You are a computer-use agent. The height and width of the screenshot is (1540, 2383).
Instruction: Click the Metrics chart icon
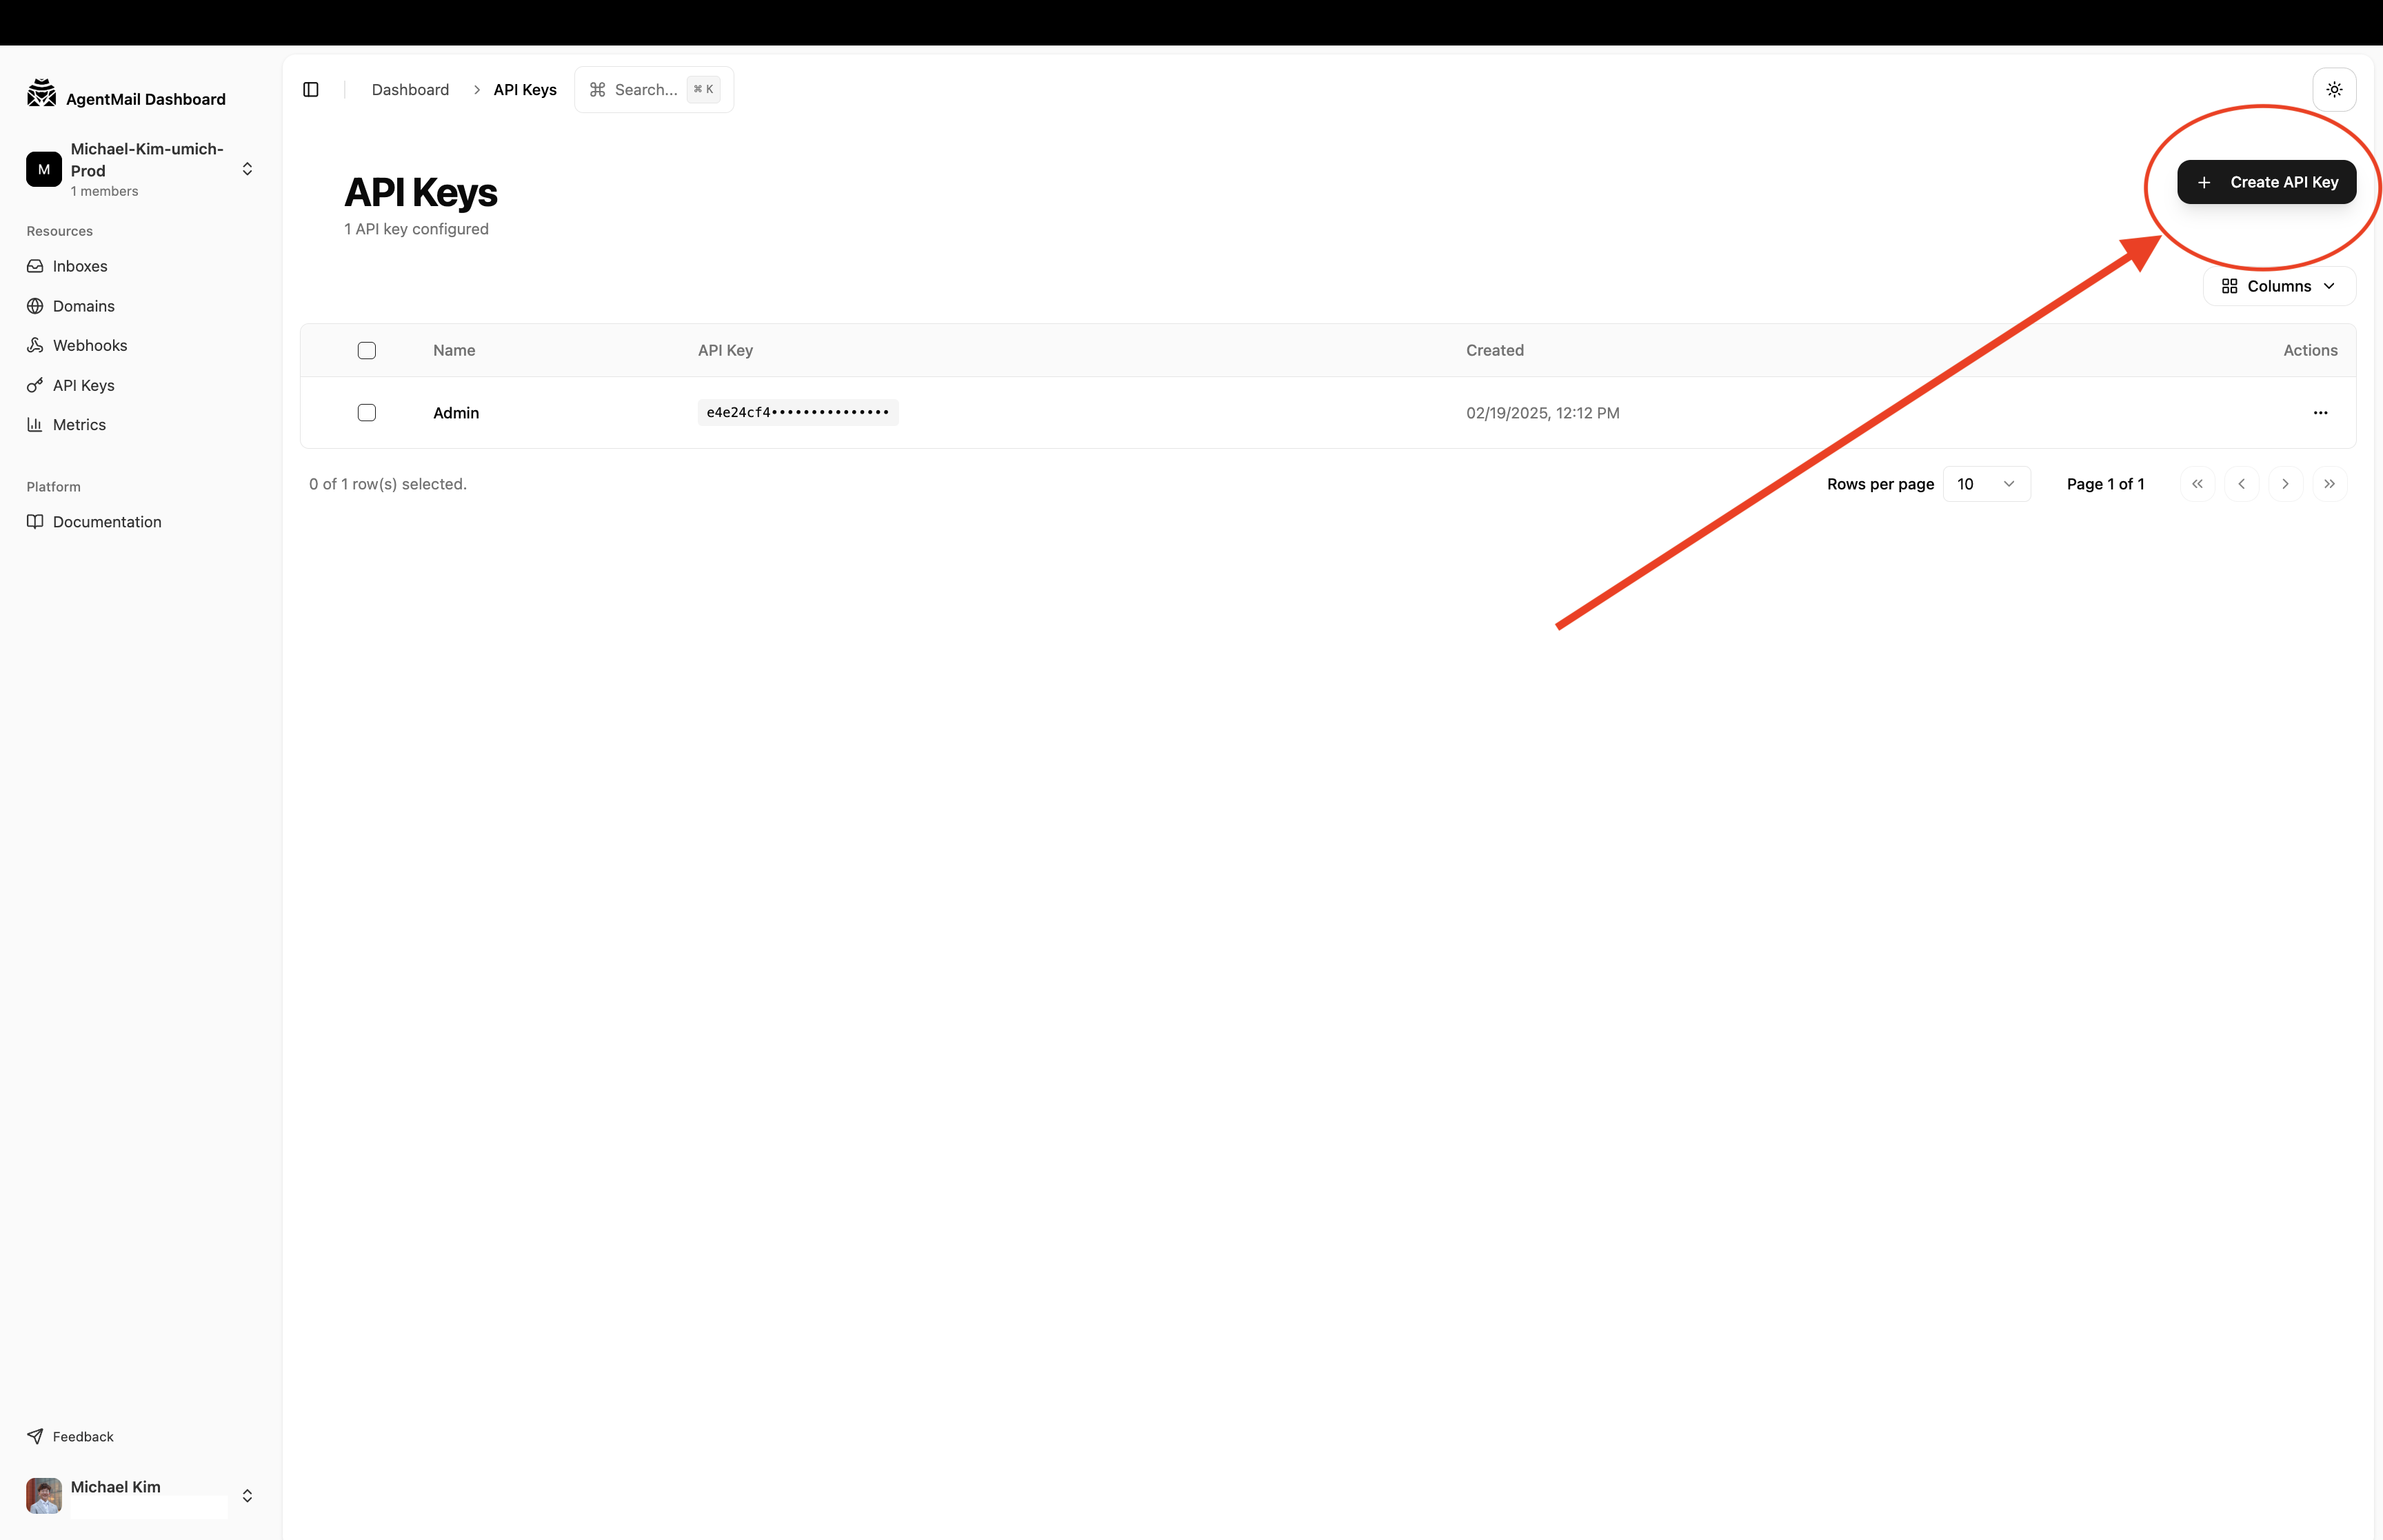click(36, 424)
